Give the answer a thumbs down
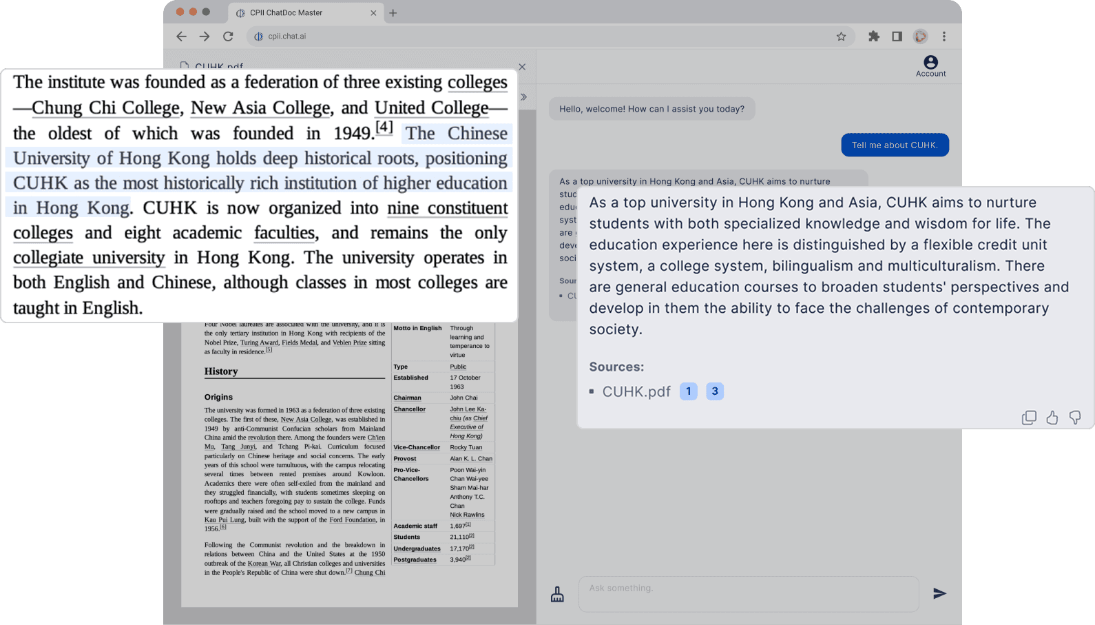Screen dimensions: 1095x625 (x=1075, y=418)
